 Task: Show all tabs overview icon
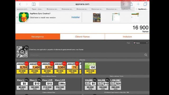[145, 4]
